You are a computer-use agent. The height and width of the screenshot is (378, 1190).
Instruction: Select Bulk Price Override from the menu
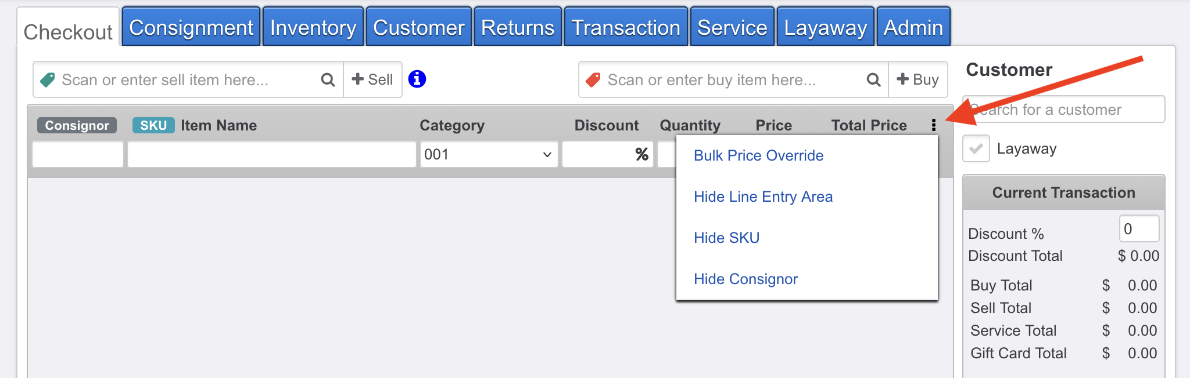pos(758,155)
